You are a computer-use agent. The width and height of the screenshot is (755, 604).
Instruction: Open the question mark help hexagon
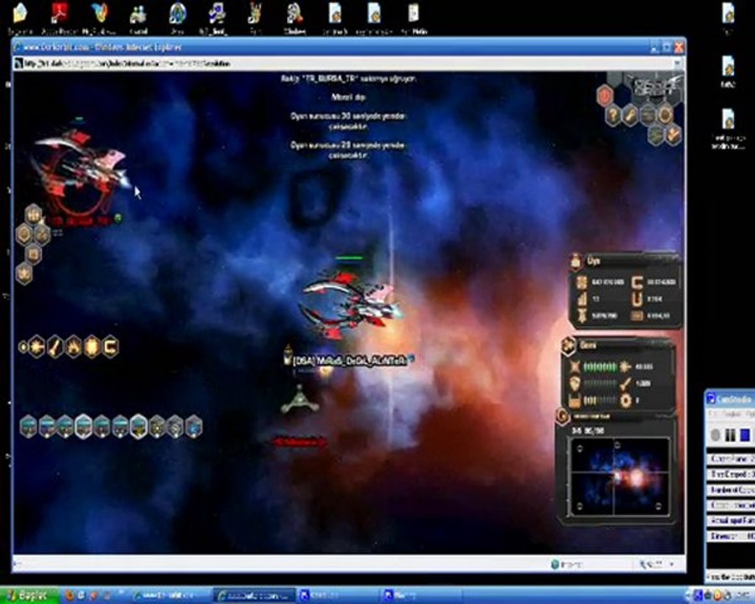pyautogui.click(x=612, y=116)
